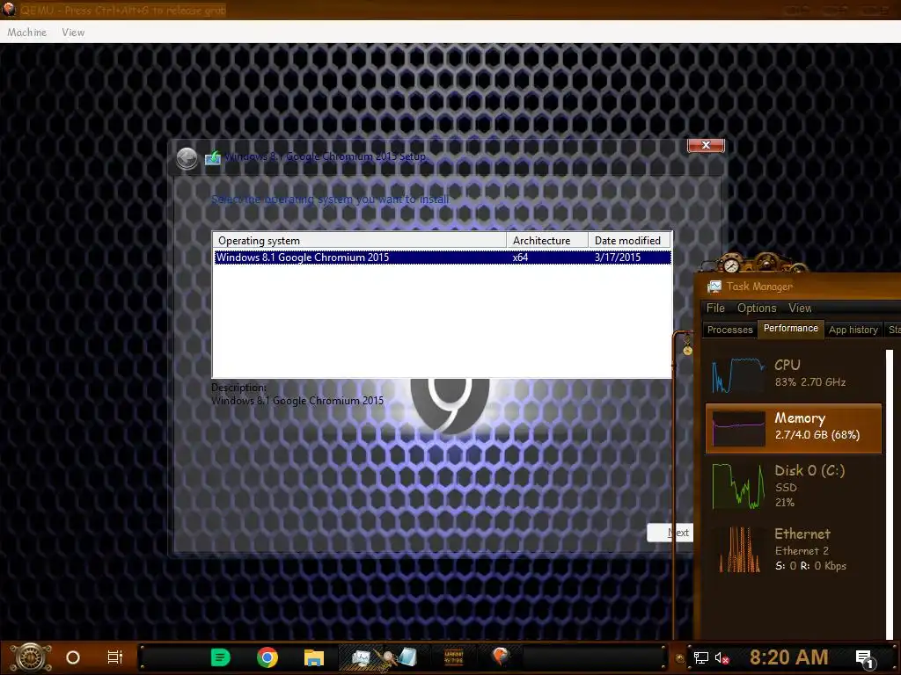Click the Date modified column header
This screenshot has width=901, height=675.
coord(629,240)
